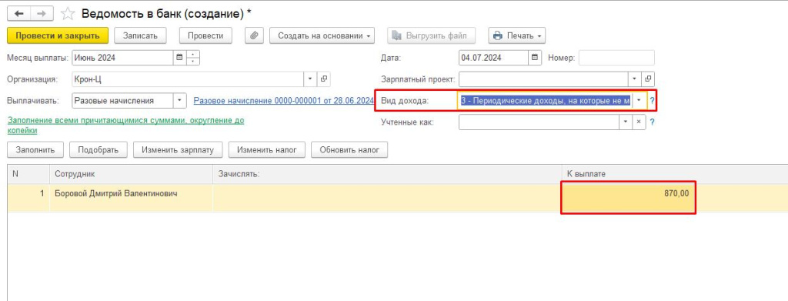Click the Организация field Крон-Ц
Screen dimensions: 788x301
188,79
